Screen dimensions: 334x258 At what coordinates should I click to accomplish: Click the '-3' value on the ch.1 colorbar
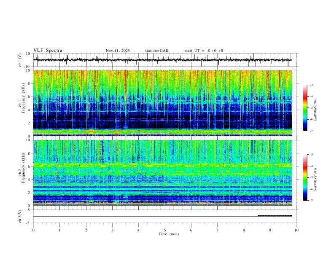[x=311, y=85]
